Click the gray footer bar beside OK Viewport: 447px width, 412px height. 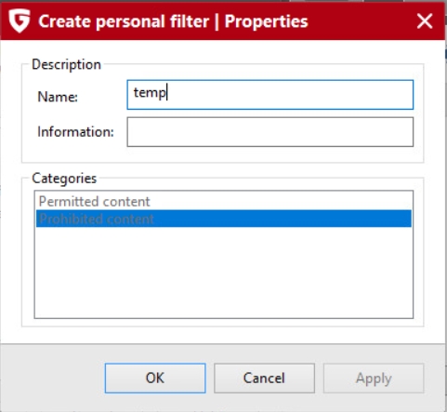(53, 379)
